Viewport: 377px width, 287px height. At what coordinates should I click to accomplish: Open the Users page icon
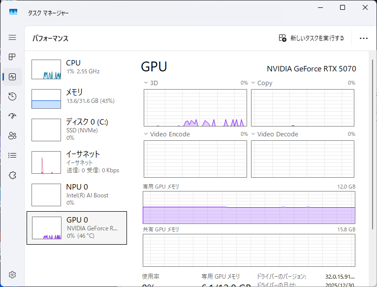[12, 136]
